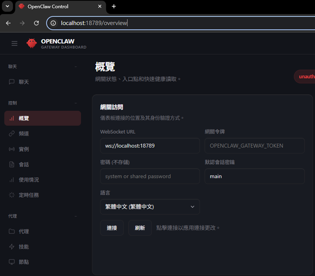Click the 聊天 chat bubble icon
The width and height of the screenshot is (315, 276).
[x=12, y=82]
